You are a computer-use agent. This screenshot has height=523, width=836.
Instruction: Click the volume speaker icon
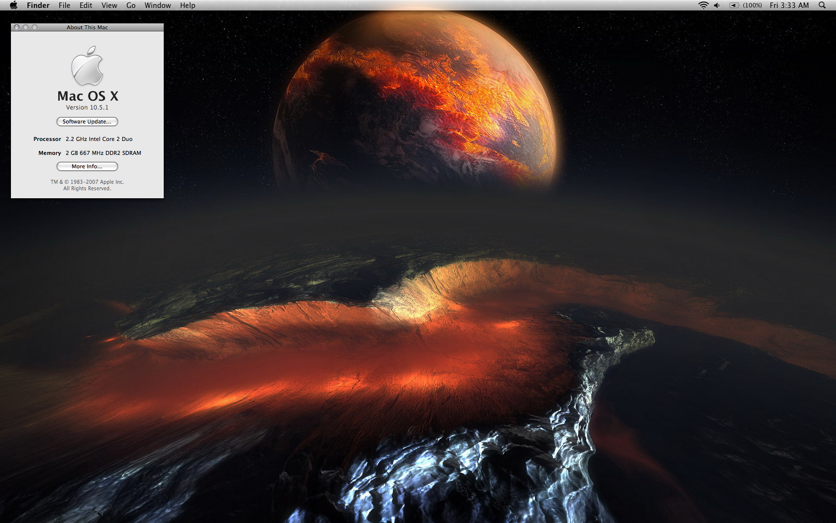click(x=717, y=5)
